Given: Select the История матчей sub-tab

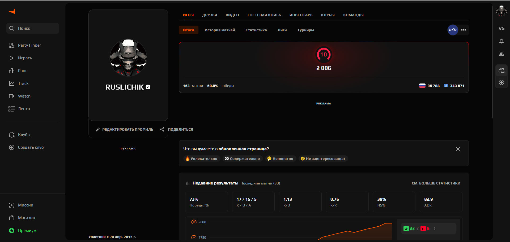Looking at the screenshot, I should coord(220,30).
